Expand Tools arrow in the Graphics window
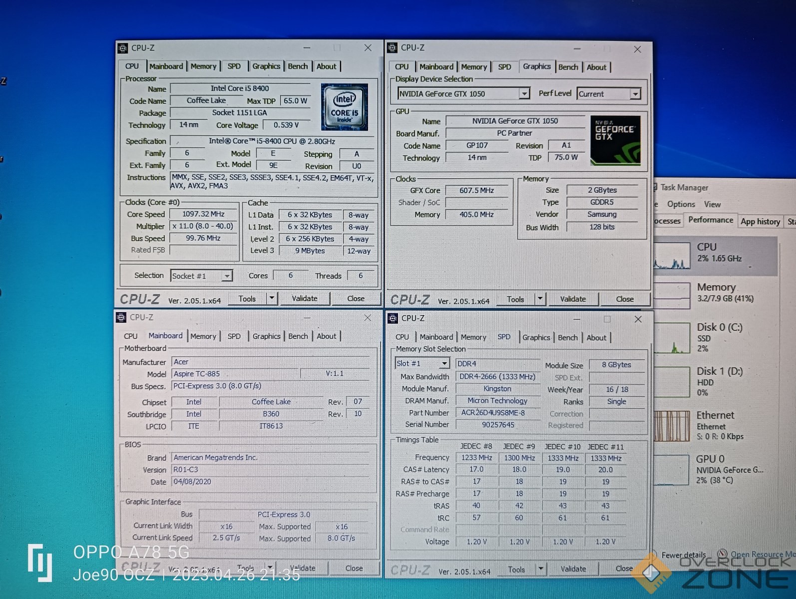Screen dimensions: 796x599 540,299
